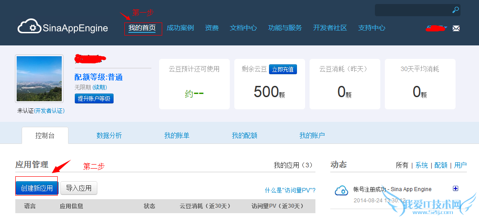Click the 云豆消耗（昨天） card heading
The height and width of the screenshot is (219, 479).
345,69
